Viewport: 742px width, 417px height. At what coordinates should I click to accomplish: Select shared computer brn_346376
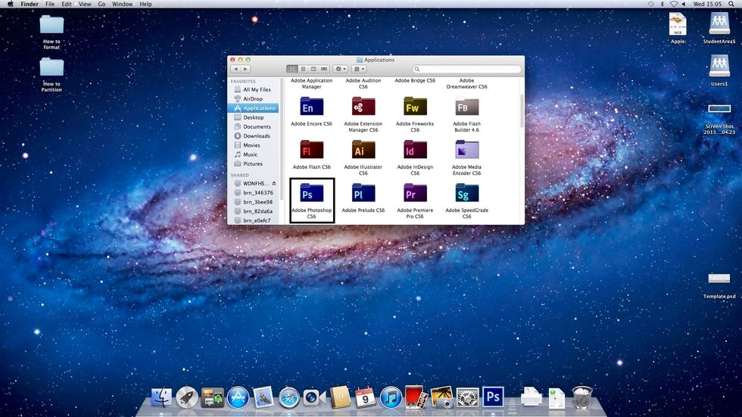tap(253, 192)
